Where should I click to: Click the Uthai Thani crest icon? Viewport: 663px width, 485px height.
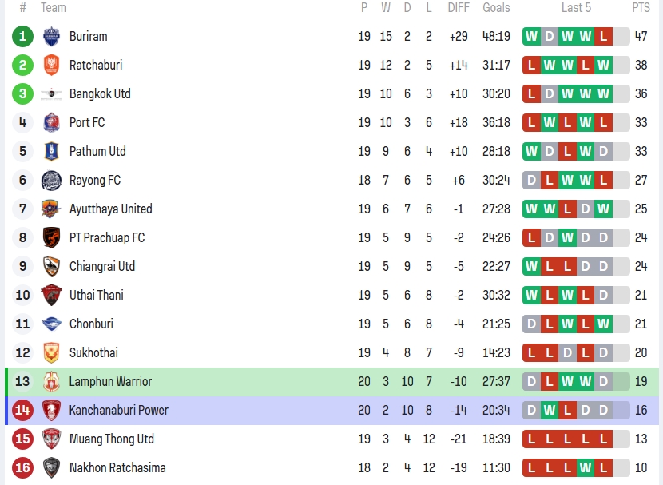(x=51, y=295)
